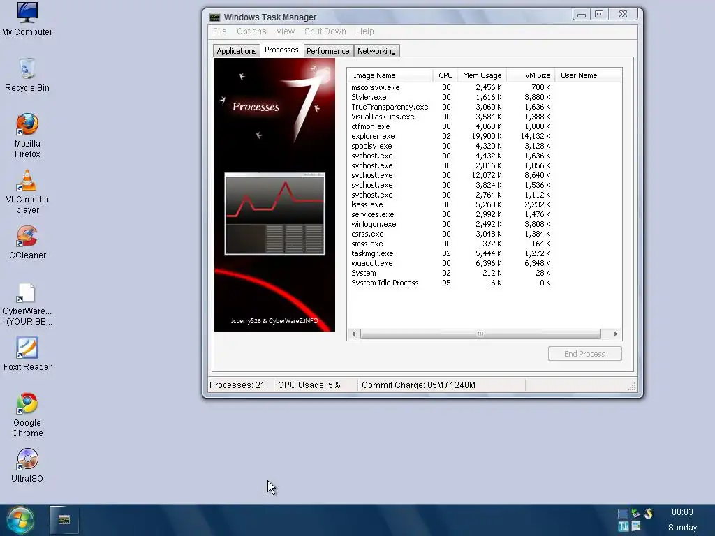Sort by the CPU column header
The height and width of the screenshot is (536, 715).
point(445,75)
